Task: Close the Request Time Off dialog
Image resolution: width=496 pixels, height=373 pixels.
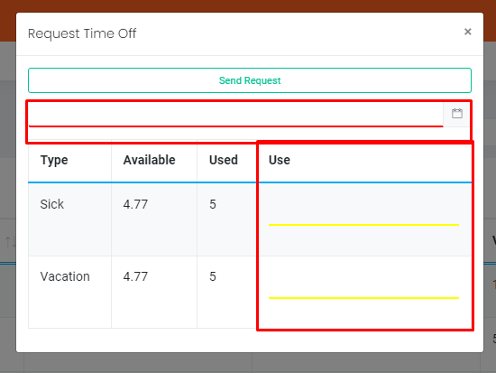Action: (x=467, y=32)
